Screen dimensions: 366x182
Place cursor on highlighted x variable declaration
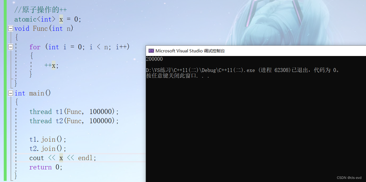tap(61, 19)
